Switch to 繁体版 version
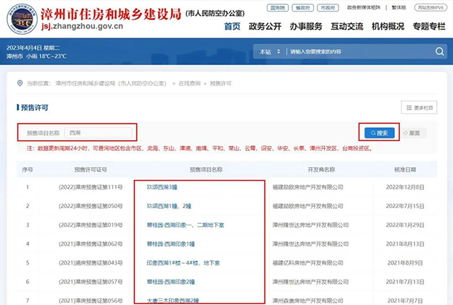The image size is (453, 305). pos(399,7)
